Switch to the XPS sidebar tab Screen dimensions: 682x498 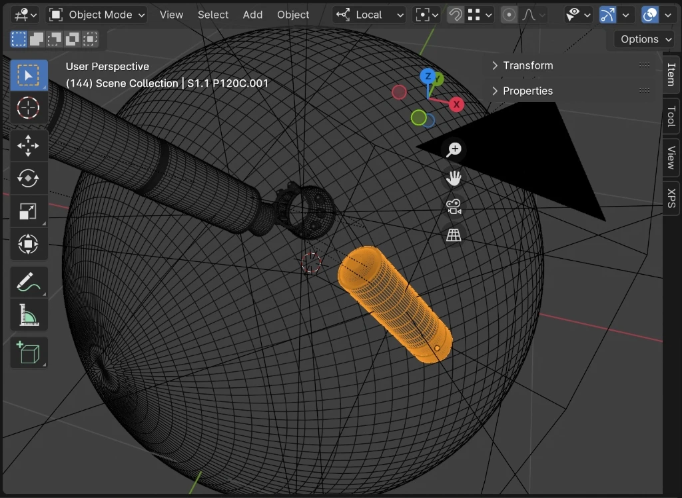(x=671, y=198)
